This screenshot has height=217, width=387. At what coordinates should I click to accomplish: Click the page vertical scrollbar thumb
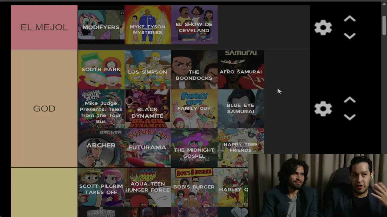tap(384, 25)
